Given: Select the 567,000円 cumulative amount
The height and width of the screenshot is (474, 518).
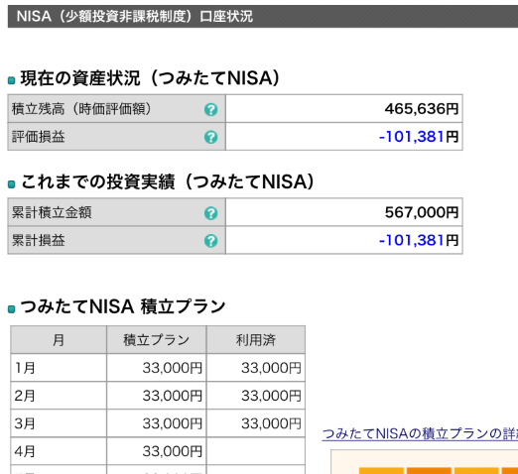Looking at the screenshot, I should 422,212.
